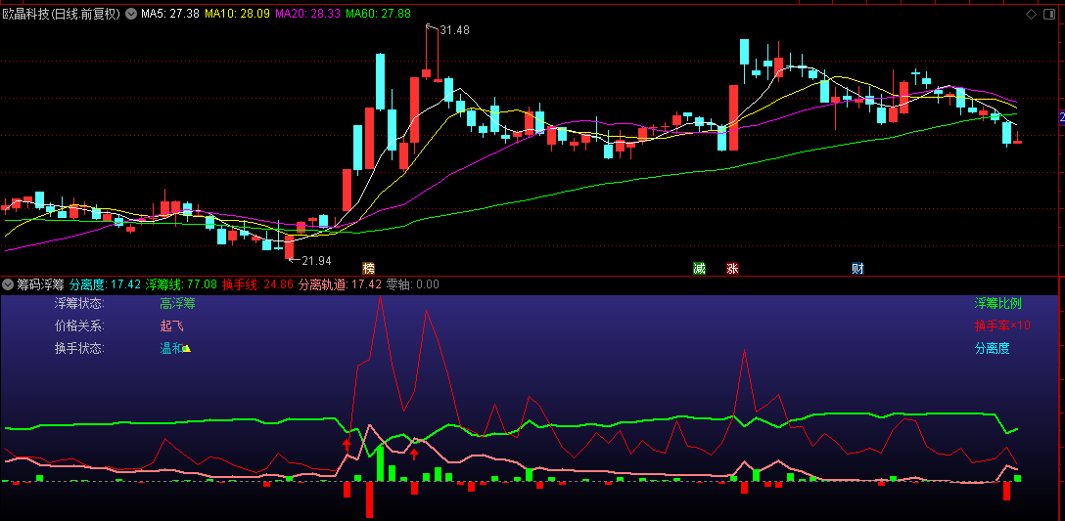Click the green 浮筹比例 legend label
This screenshot has width=1065, height=521.
click(x=998, y=303)
